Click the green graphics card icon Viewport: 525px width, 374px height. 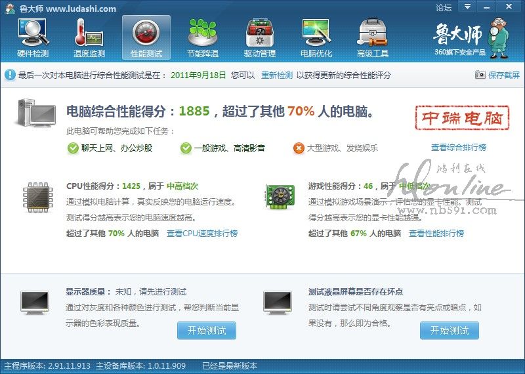tap(280, 196)
